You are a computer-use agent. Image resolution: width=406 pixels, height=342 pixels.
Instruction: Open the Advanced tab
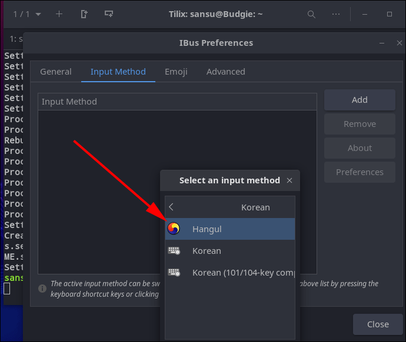[226, 72]
